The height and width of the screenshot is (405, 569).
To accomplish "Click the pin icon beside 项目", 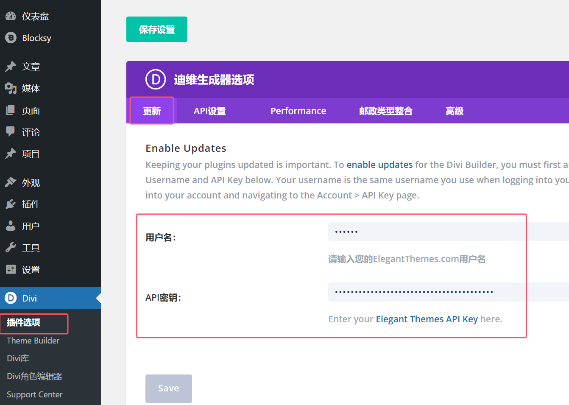I will pos(11,154).
